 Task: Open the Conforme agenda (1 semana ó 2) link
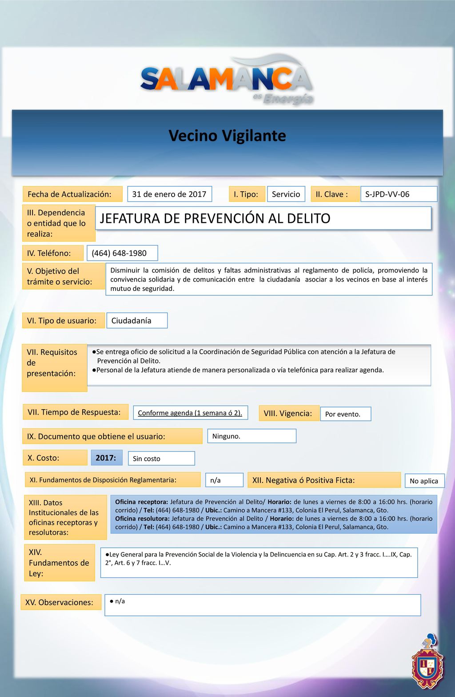[190, 413]
